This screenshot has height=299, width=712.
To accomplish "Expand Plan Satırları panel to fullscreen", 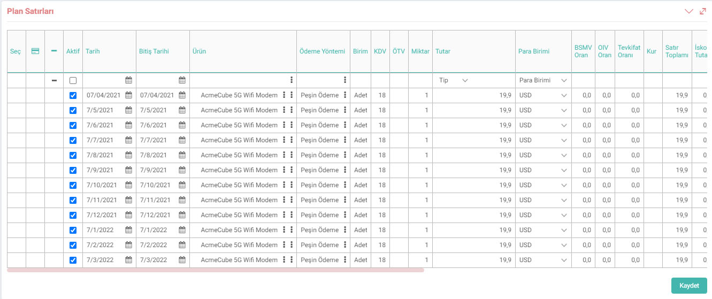I will tap(703, 11).
